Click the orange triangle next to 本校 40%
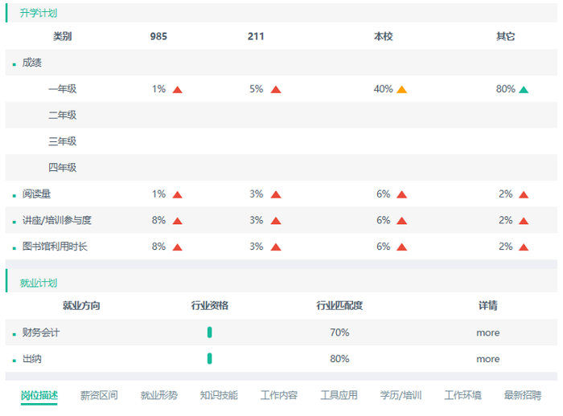Image resolution: width=563 pixels, height=416 pixels. coord(401,90)
